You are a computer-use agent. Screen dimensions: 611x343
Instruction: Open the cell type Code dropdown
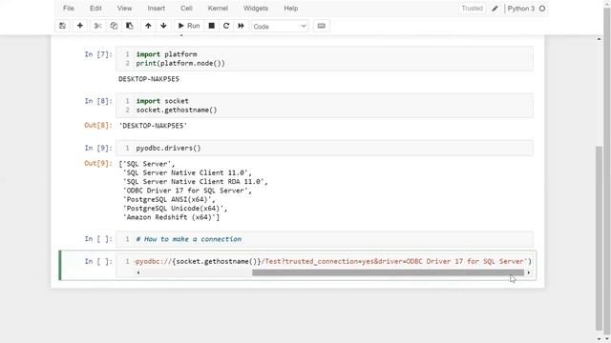[x=280, y=27]
